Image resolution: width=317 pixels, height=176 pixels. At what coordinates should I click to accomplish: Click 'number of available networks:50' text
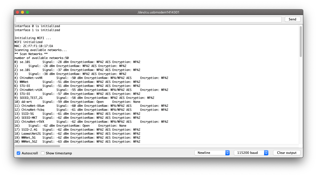pos(42,58)
